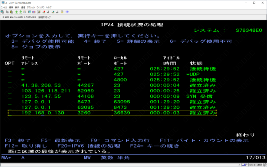This screenshot has width=267, height=167.
Task: Click the blue connection bolt status icon
Action: [x=245, y=165]
